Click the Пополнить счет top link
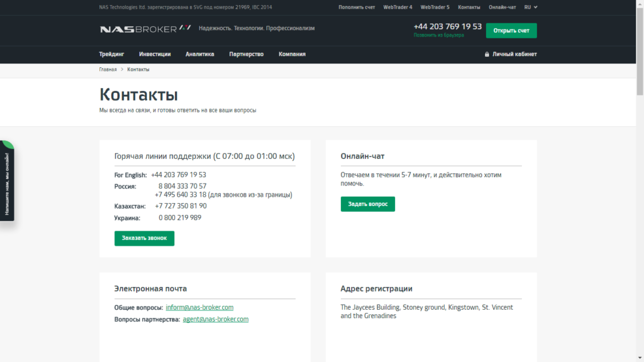The image size is (644, 362). pyautogui.click(x=357, y=7)
